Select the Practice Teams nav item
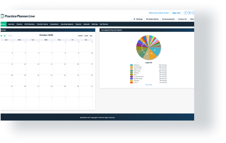The height and width of the screenshot is (143, 226). tap(42, 24)
